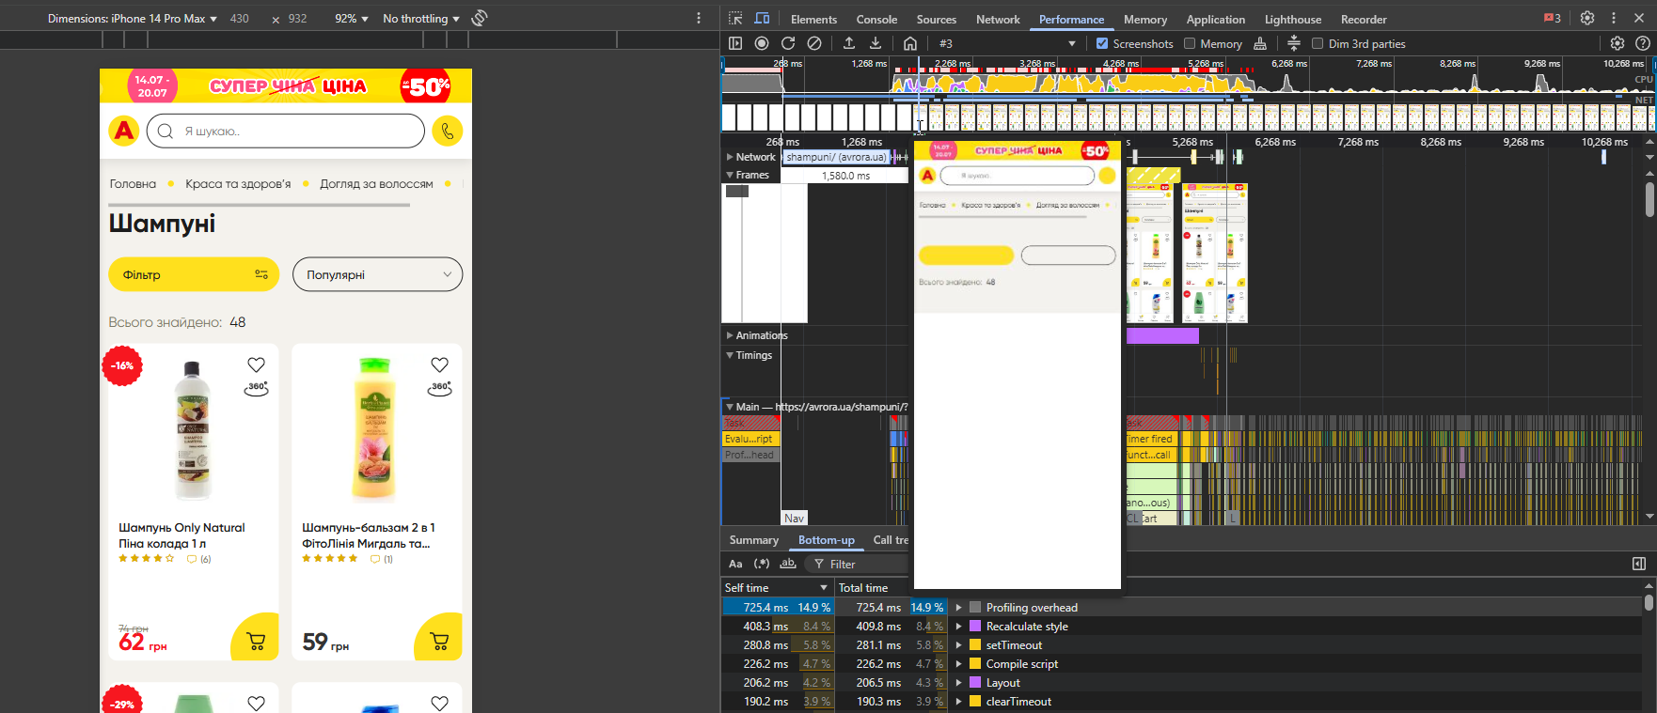Open the DevTools three-dot customize menu
1657x713 pixels.
pos(1614,18)
